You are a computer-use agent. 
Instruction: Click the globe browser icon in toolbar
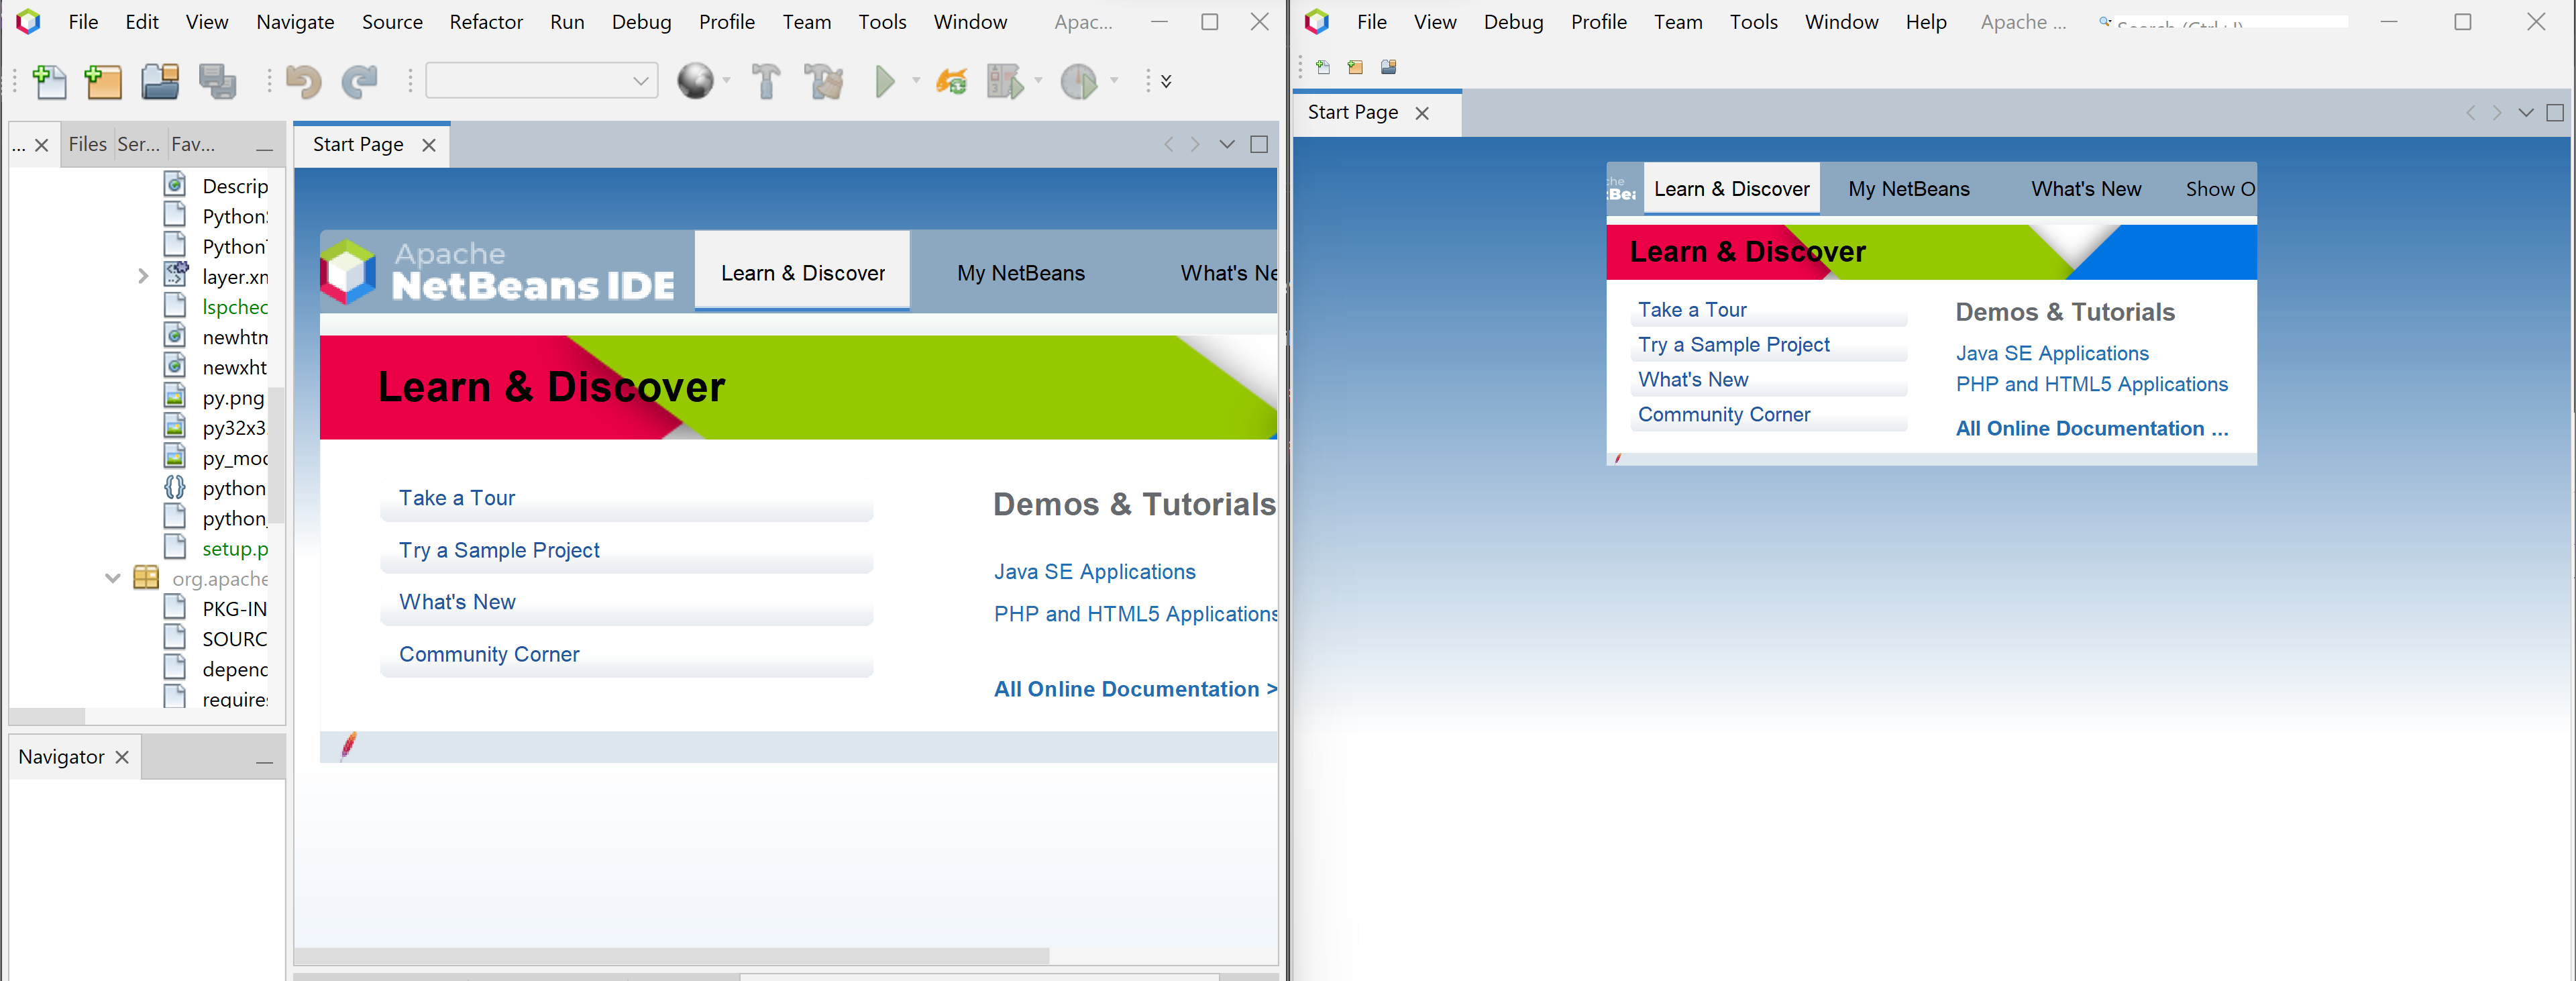695,81
